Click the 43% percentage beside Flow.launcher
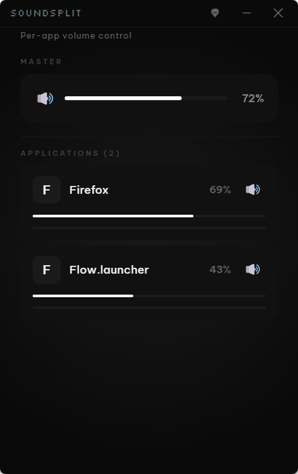 pyautogui.click(x=220, y=270)
